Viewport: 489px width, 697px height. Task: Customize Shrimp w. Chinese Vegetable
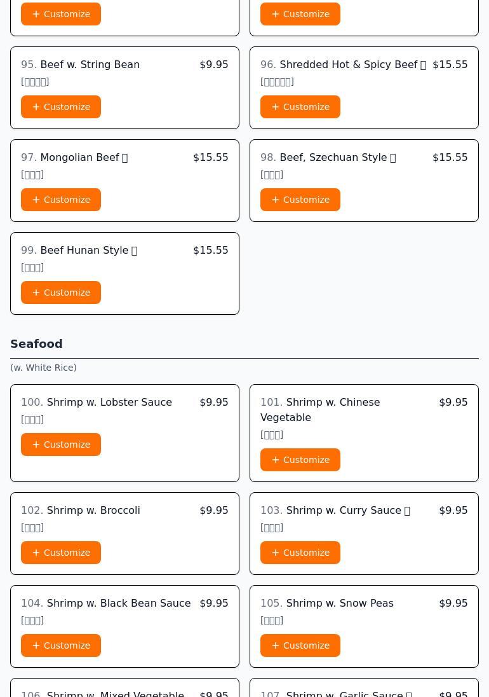[300, 460]
